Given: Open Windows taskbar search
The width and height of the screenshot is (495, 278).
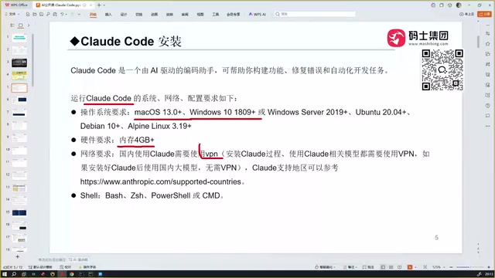Looking at the screenshot, I should click(14, 274).
